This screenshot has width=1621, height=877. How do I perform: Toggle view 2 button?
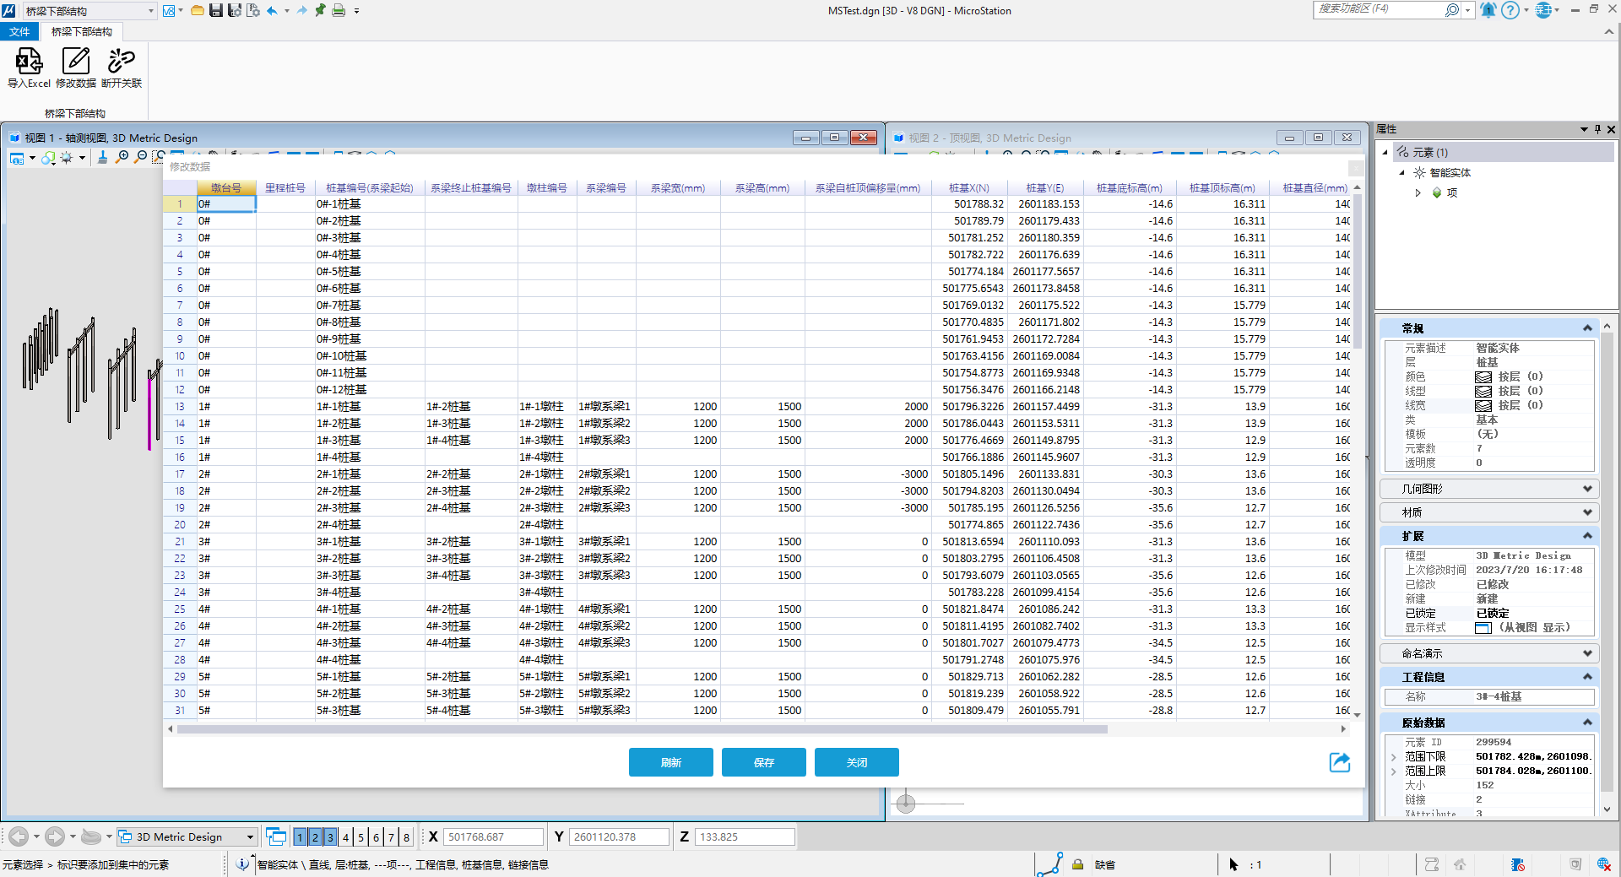(315, 836)
